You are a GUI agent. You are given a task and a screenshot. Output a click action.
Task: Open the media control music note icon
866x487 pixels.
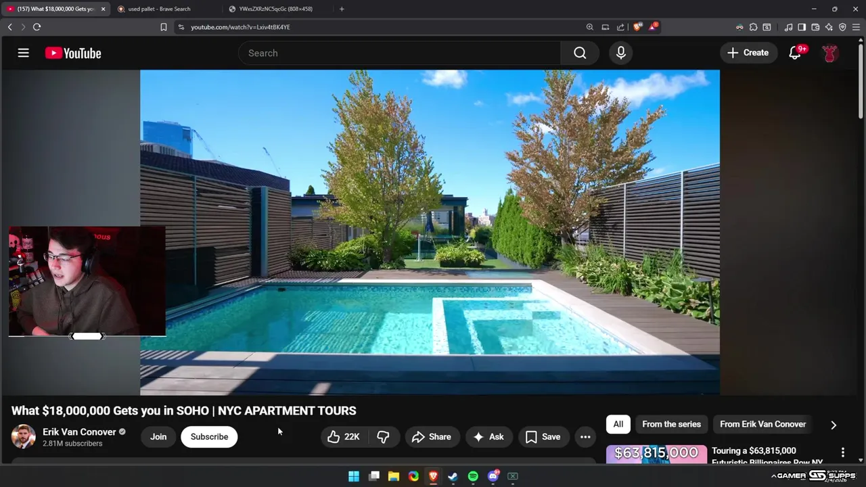788,27
